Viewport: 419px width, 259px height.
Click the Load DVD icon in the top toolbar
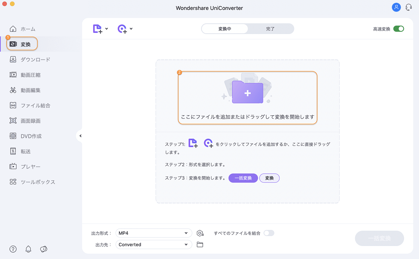pos(122,29)
